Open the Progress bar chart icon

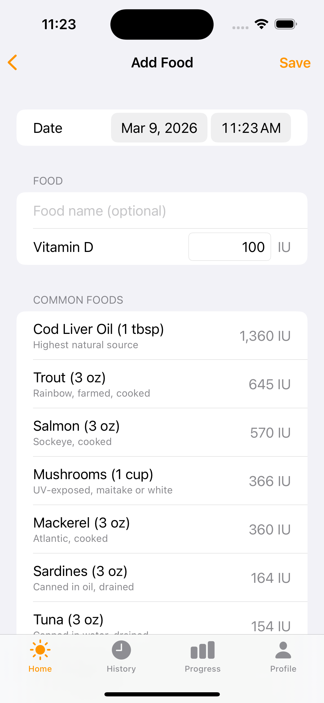[x=203, y=650]
